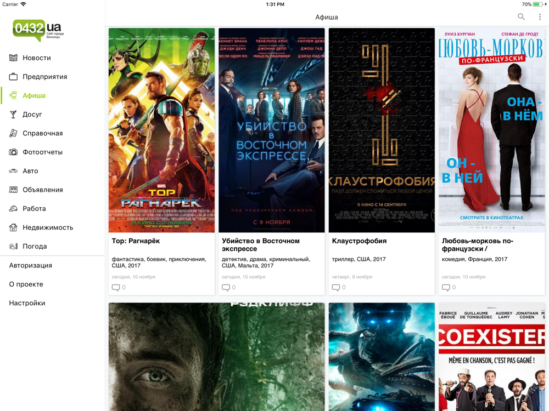Tap comment icon under Тор: Рагнарёк
The width and height of the screenshot is (549, 411).
115,288
